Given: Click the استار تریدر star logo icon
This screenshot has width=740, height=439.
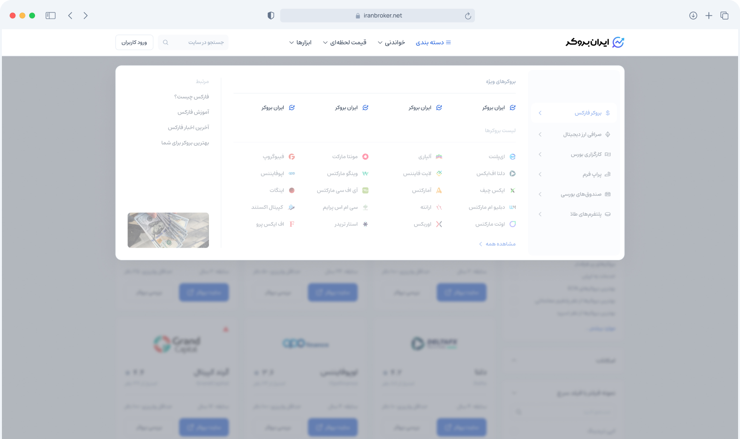Looking at the screenshot, I should pyautogui.click(x=365, y=224).
